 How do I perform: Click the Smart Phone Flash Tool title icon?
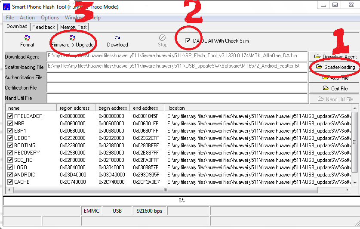(6, 7)
